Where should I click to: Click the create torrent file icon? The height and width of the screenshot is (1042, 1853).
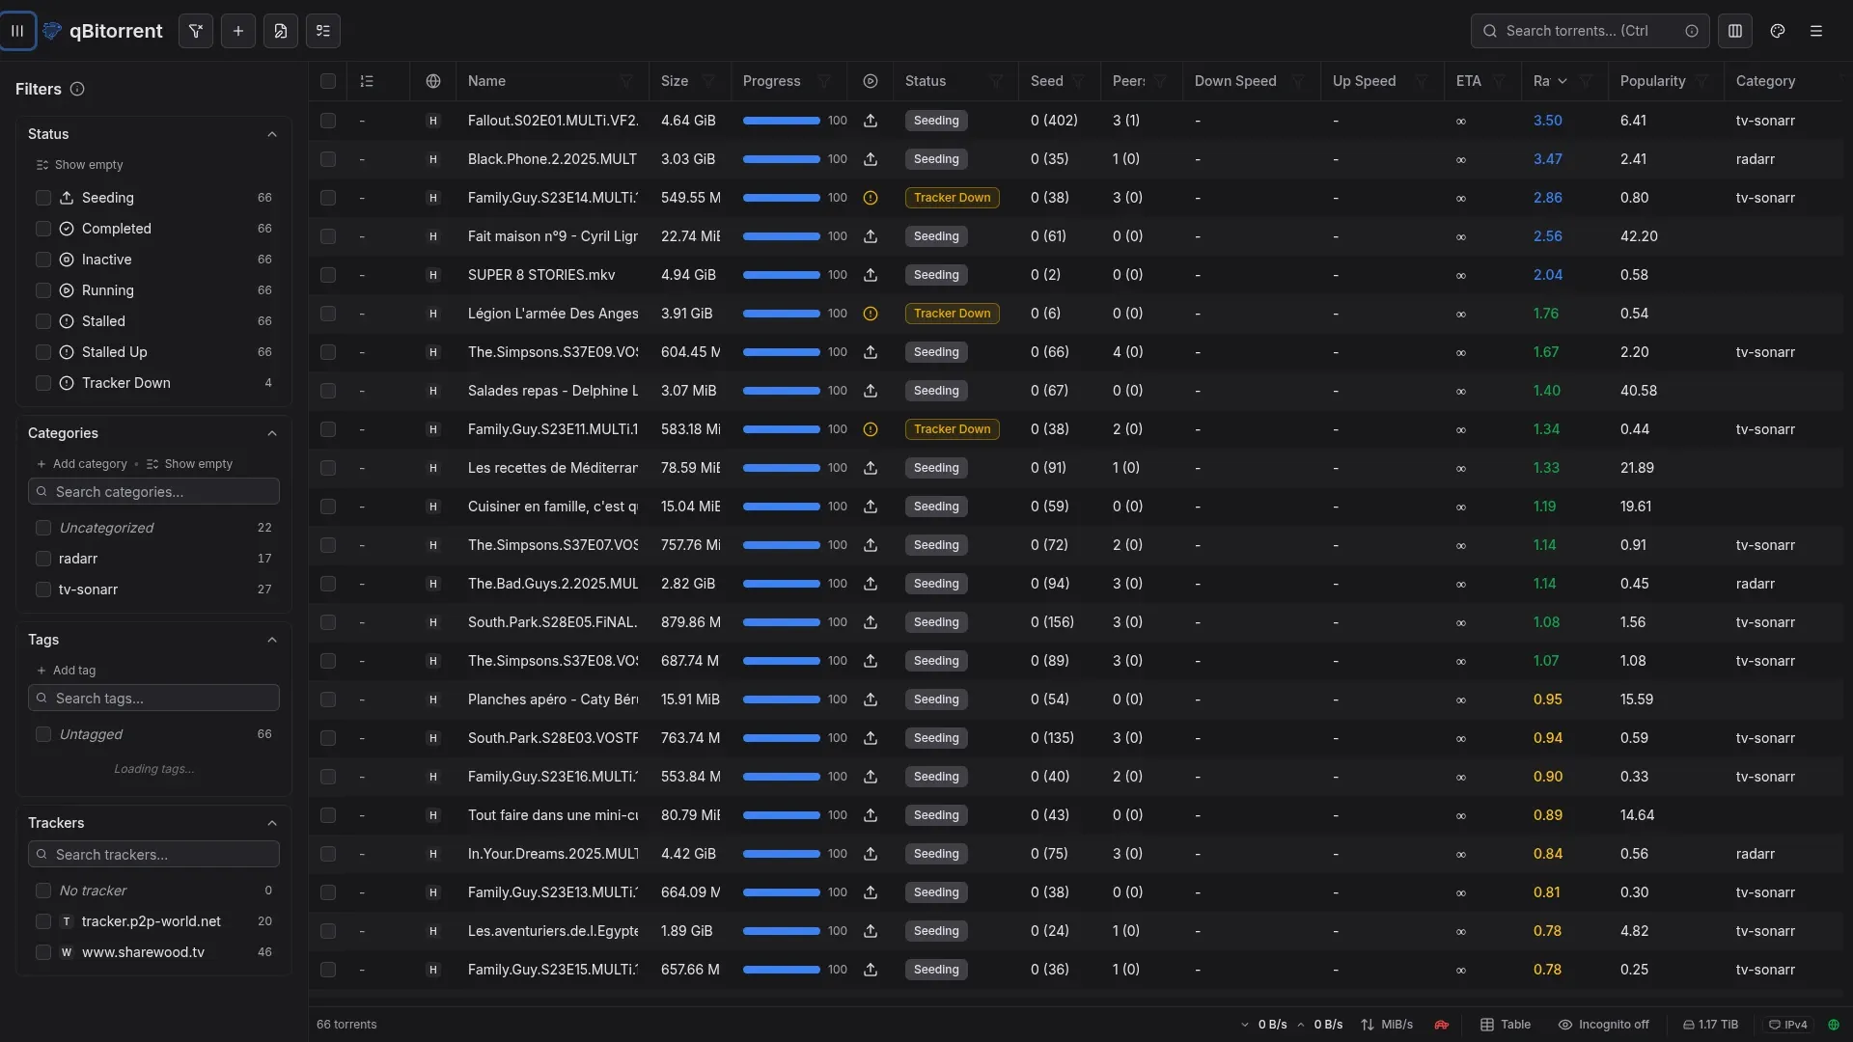click(281, 31)
